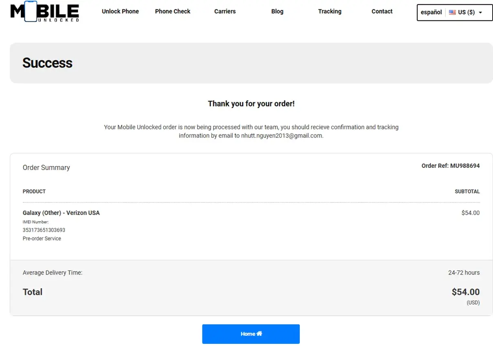Click the bold $54.00 total amount
The image size is (493, 354).
465,292
